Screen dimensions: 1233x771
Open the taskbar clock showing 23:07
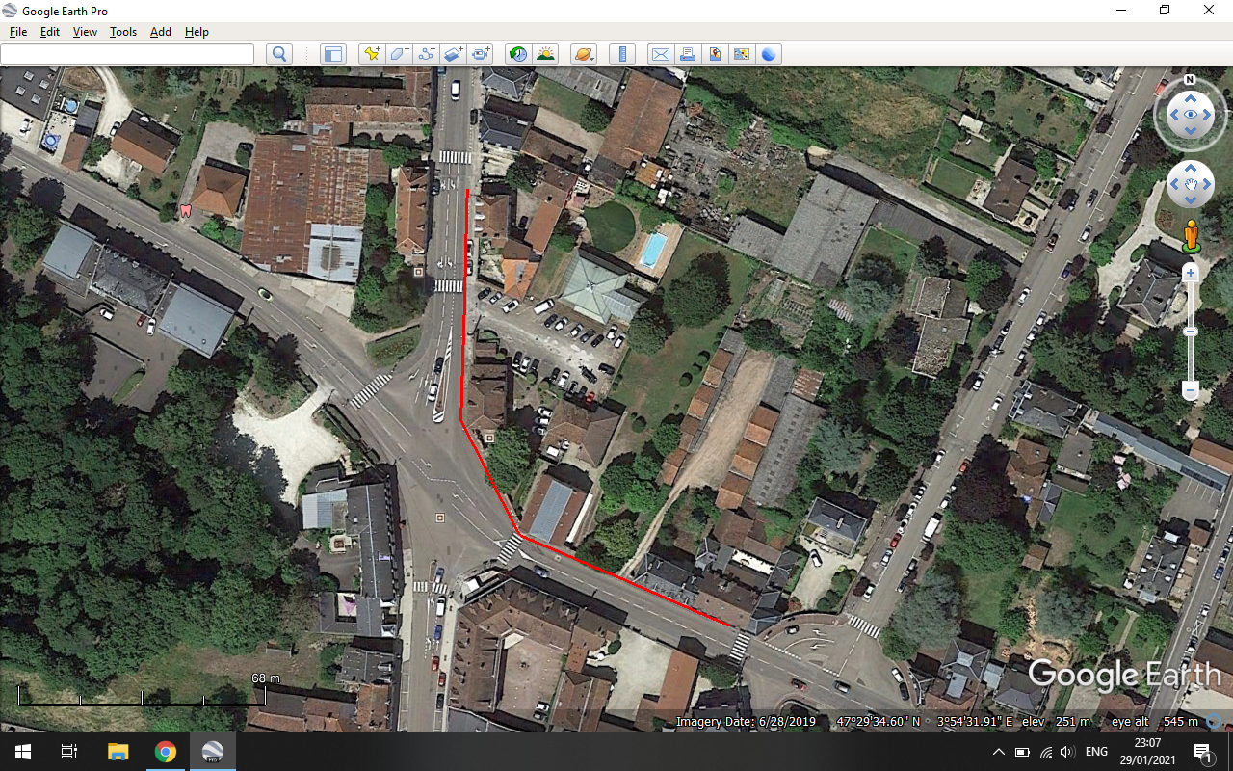pyautogui.click(x=1147, y=752)
